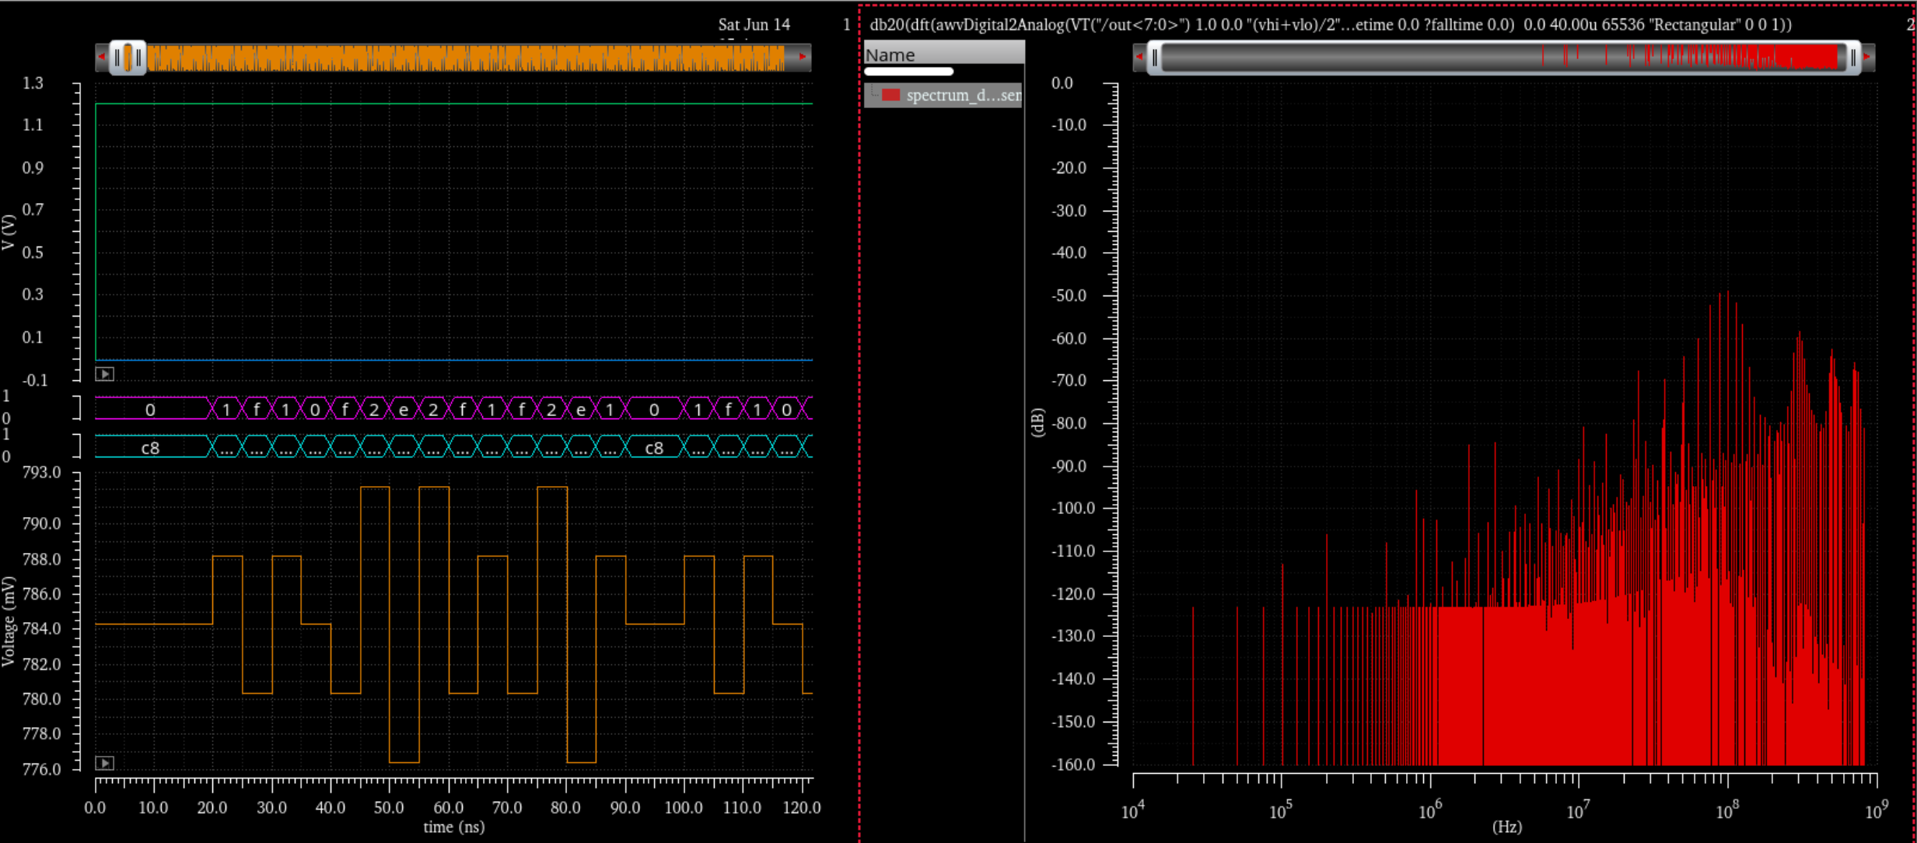
Task: Select subwindow indicator 2
Action: (x=1911, y=24)
